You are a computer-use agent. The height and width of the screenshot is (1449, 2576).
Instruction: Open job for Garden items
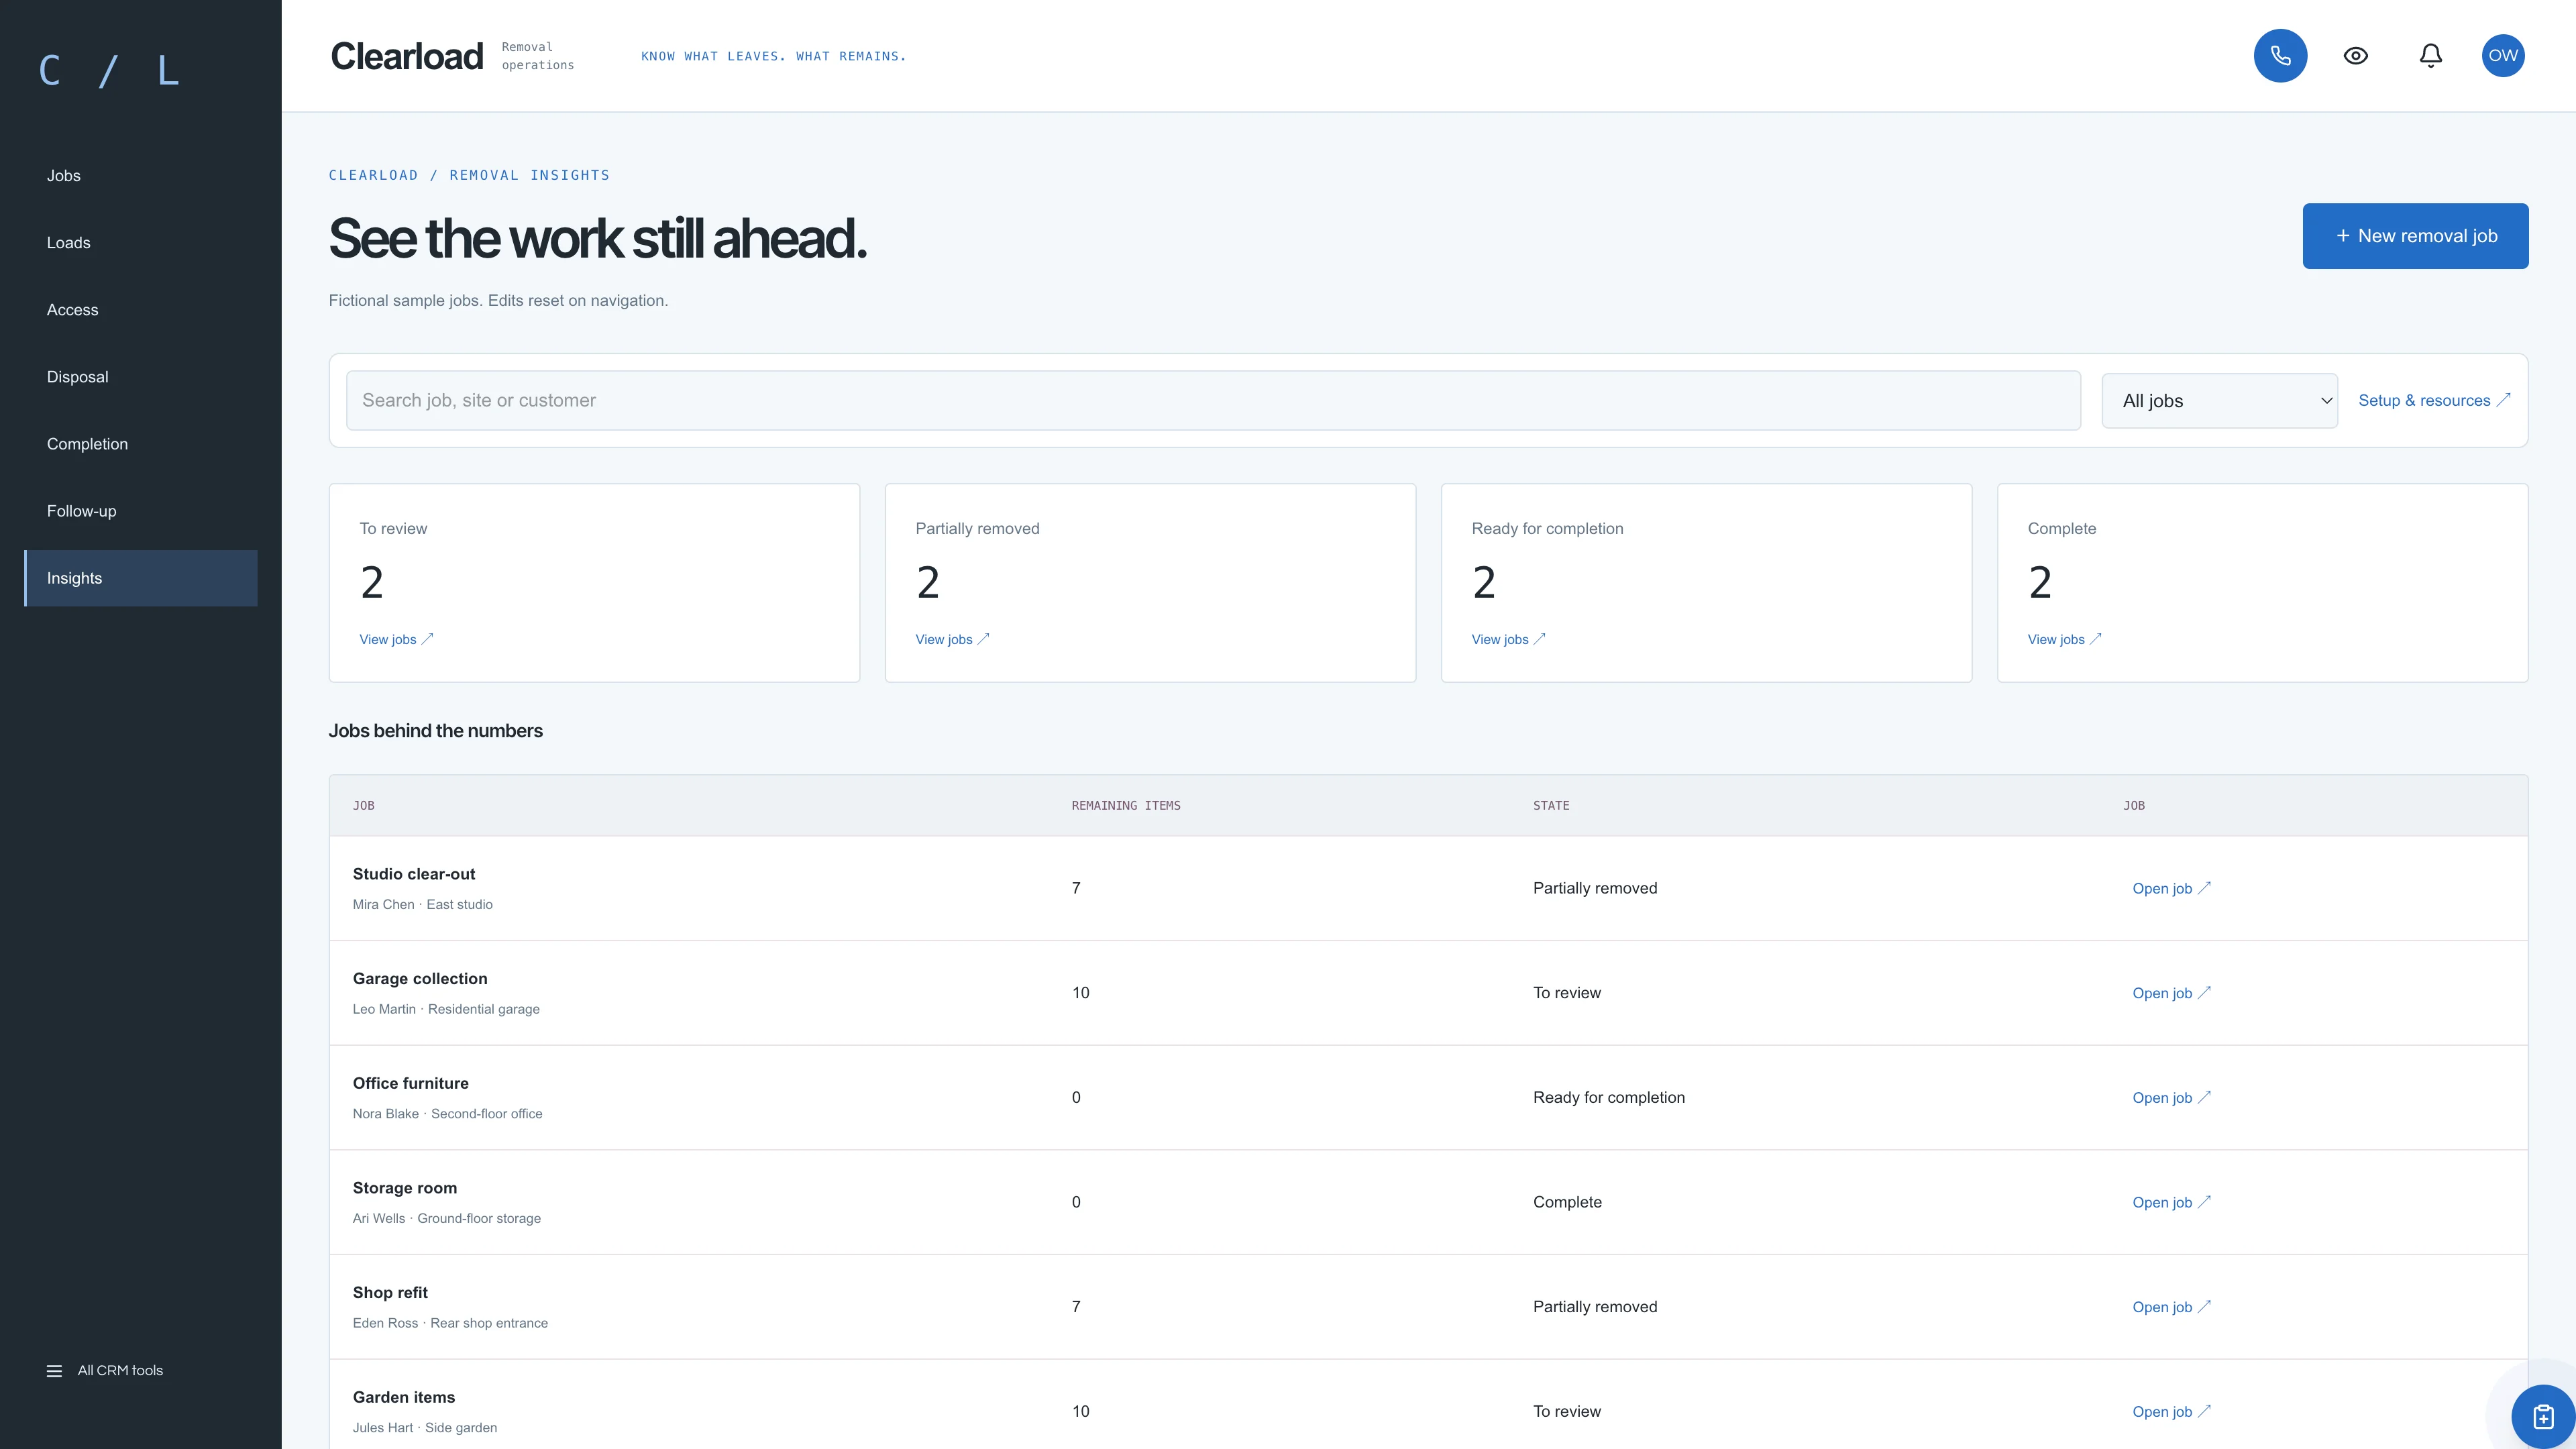(x=2171, y=1412)
